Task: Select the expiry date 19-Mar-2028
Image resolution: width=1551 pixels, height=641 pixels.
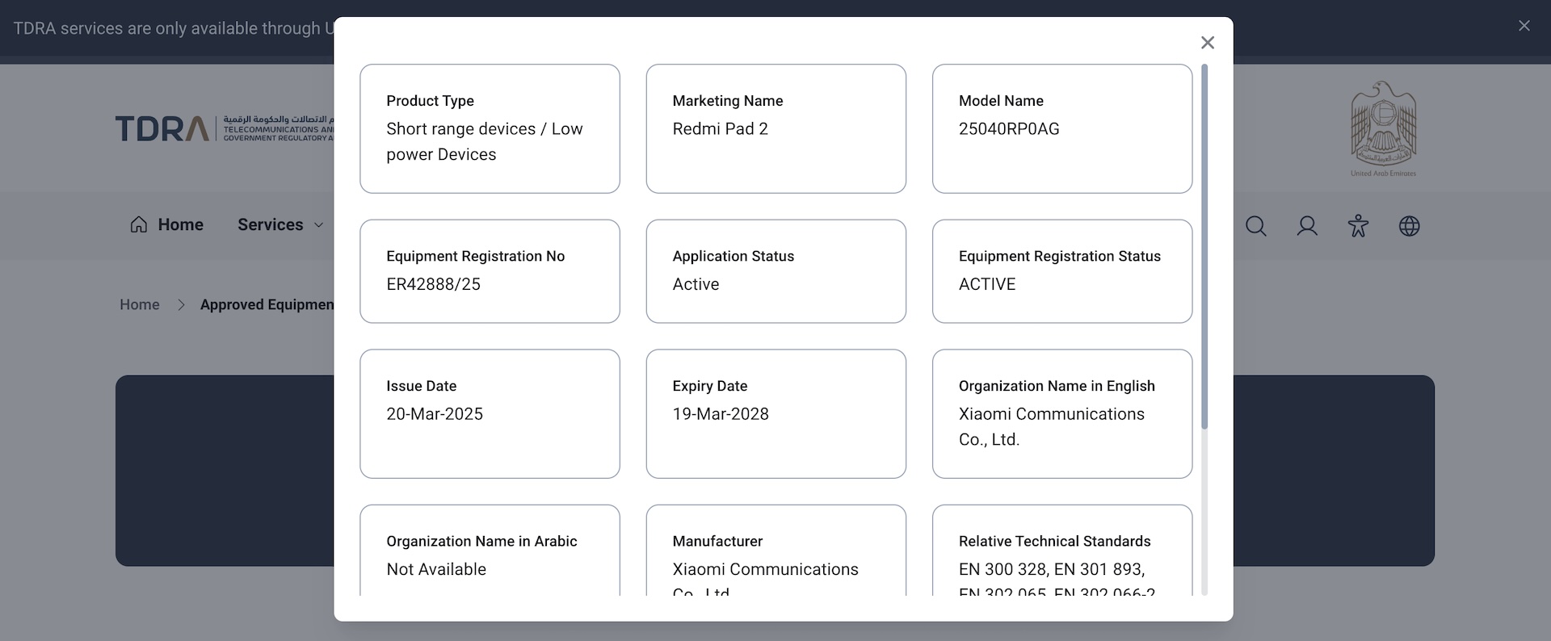Action: click(721, 414)
